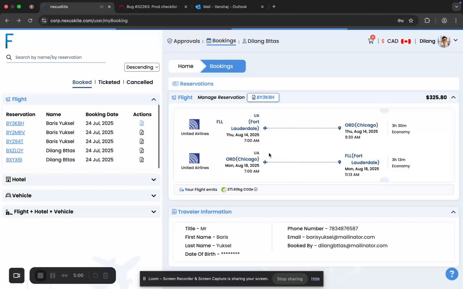
Task: Open the browser extensions puzzle icon
Action: click(427, 21)
